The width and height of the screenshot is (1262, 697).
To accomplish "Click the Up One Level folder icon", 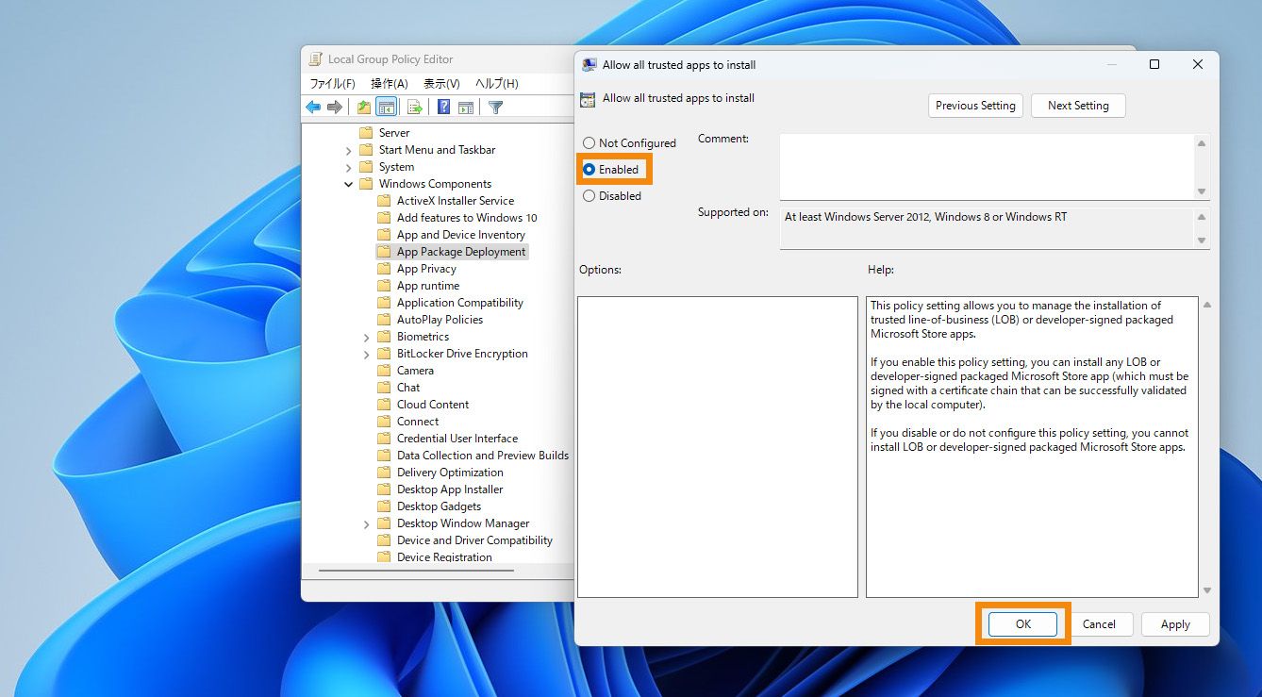I will tap(364, 108).
